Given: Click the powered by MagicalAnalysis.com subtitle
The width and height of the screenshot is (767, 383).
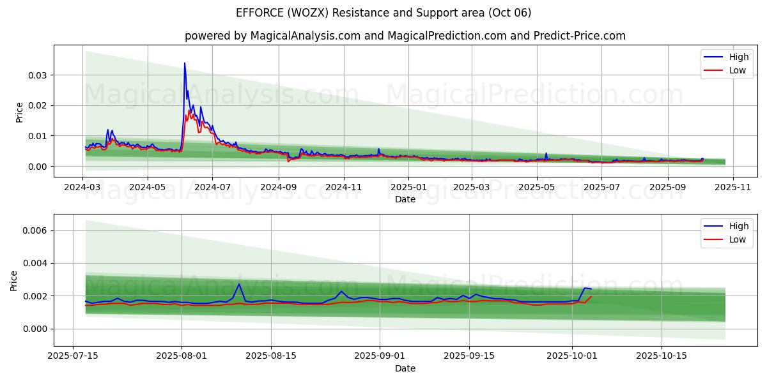Looking at the screenshot, I should pos(405,36).
